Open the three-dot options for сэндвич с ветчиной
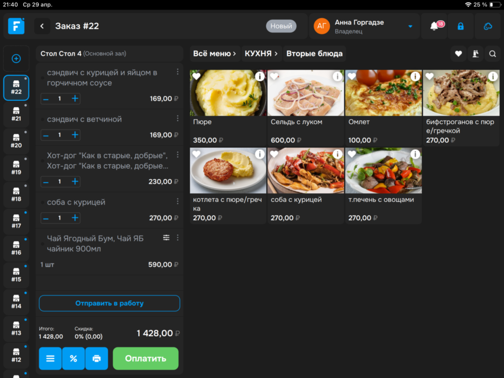The width and height of the screenshot is (504, 378). point(177,119)
